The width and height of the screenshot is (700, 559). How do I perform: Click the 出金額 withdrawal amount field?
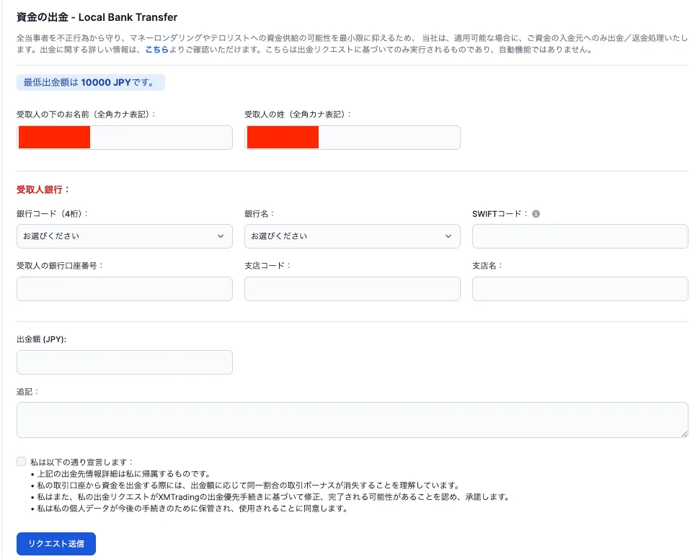coord(124,362)
